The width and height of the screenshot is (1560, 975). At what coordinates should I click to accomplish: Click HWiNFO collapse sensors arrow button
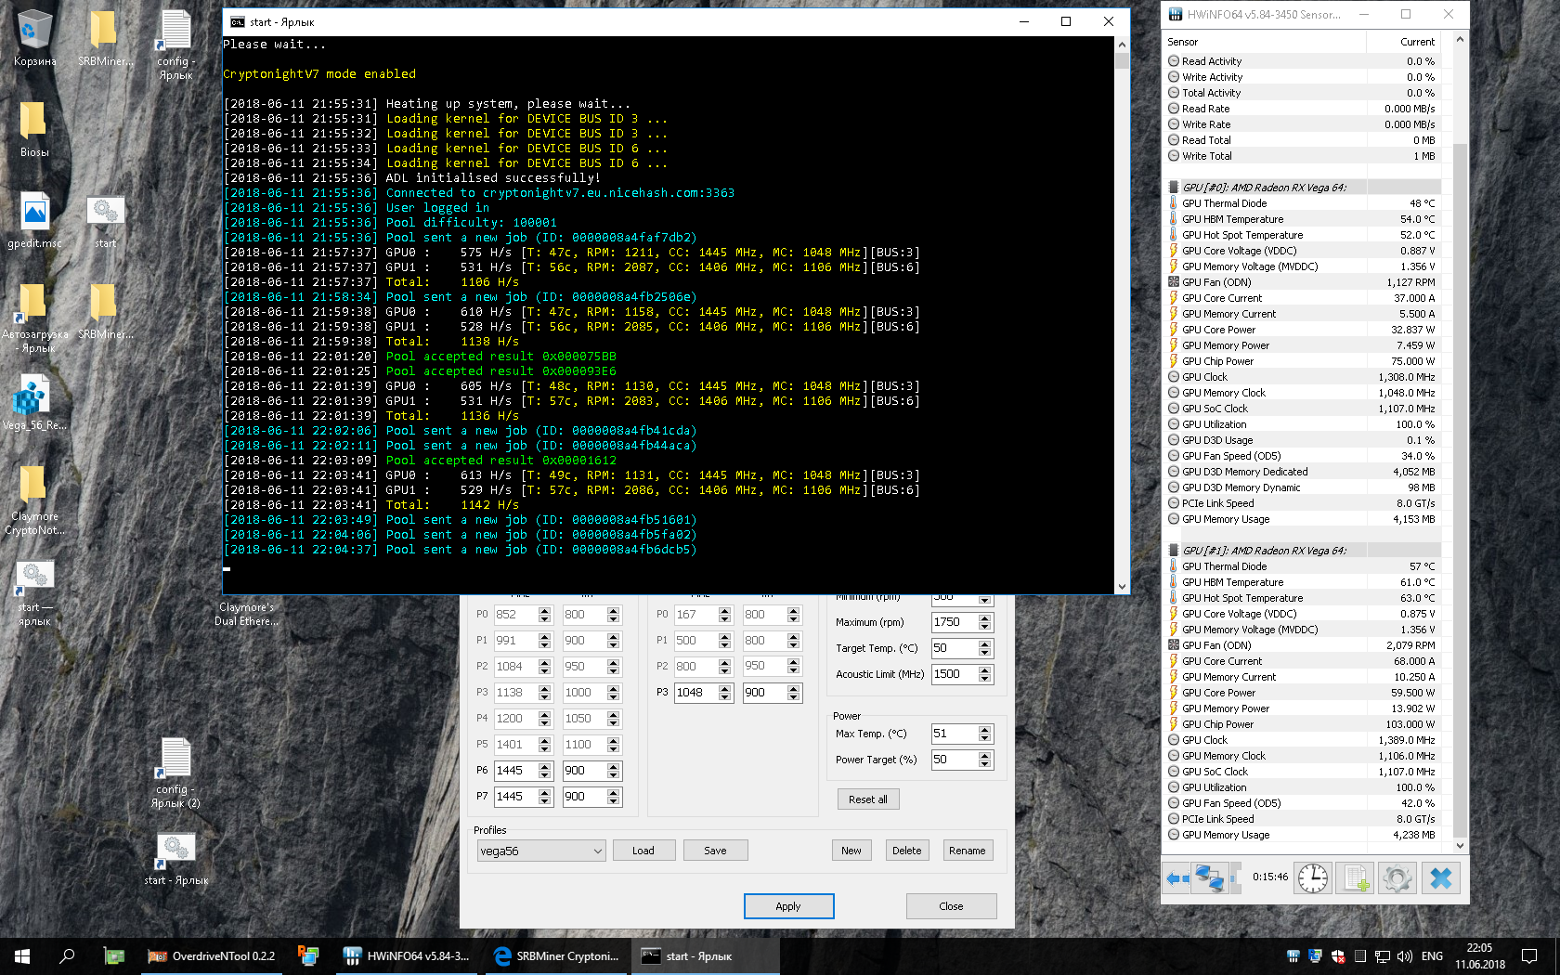tap(1177, 877)
